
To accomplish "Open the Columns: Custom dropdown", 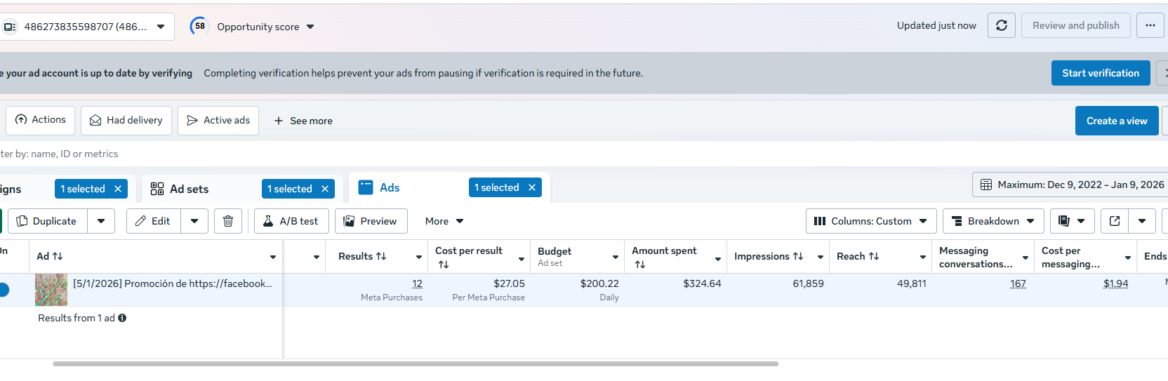I will [870, 221].
